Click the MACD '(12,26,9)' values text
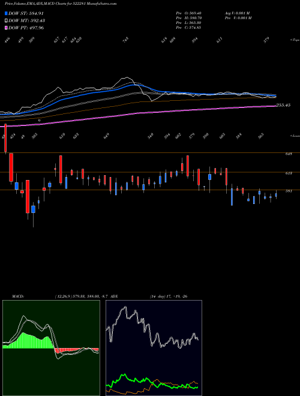Image resolution: width=300 pixels, height=396 pixels. click(x=82, y=296)
